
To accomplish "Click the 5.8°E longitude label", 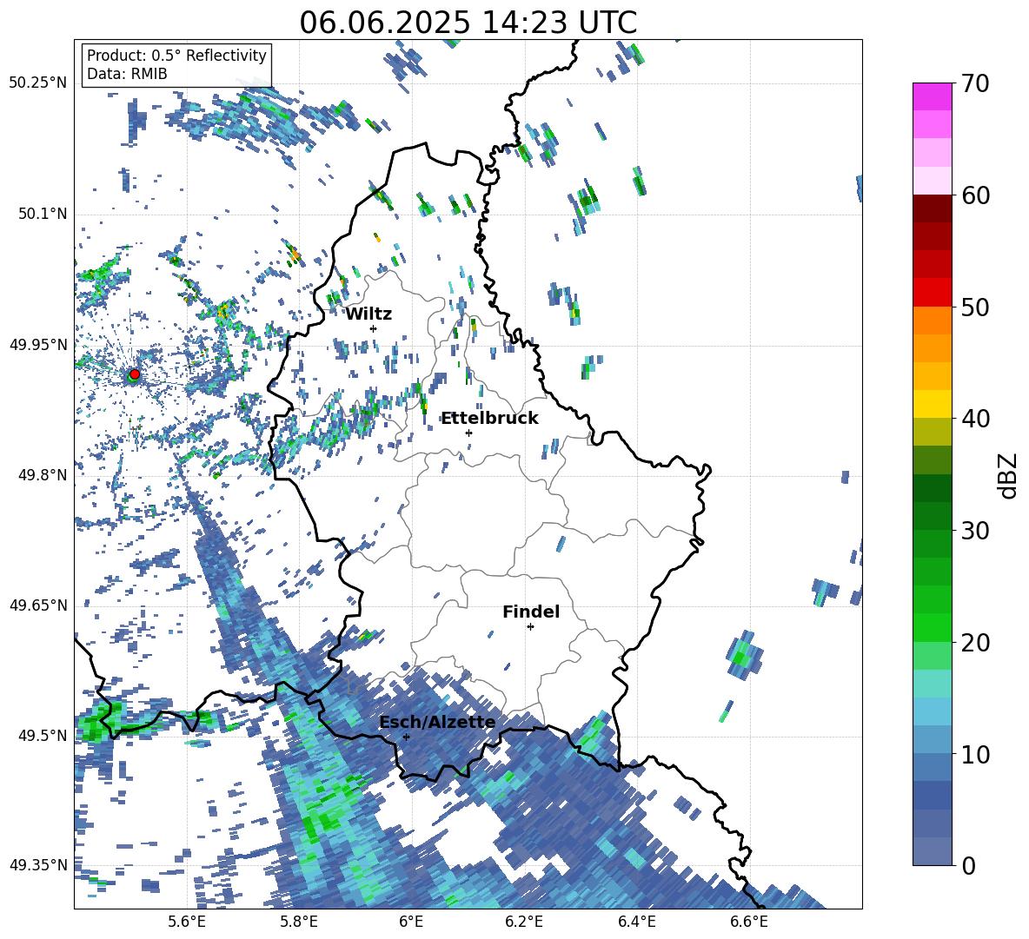I will tap(299, 922).
